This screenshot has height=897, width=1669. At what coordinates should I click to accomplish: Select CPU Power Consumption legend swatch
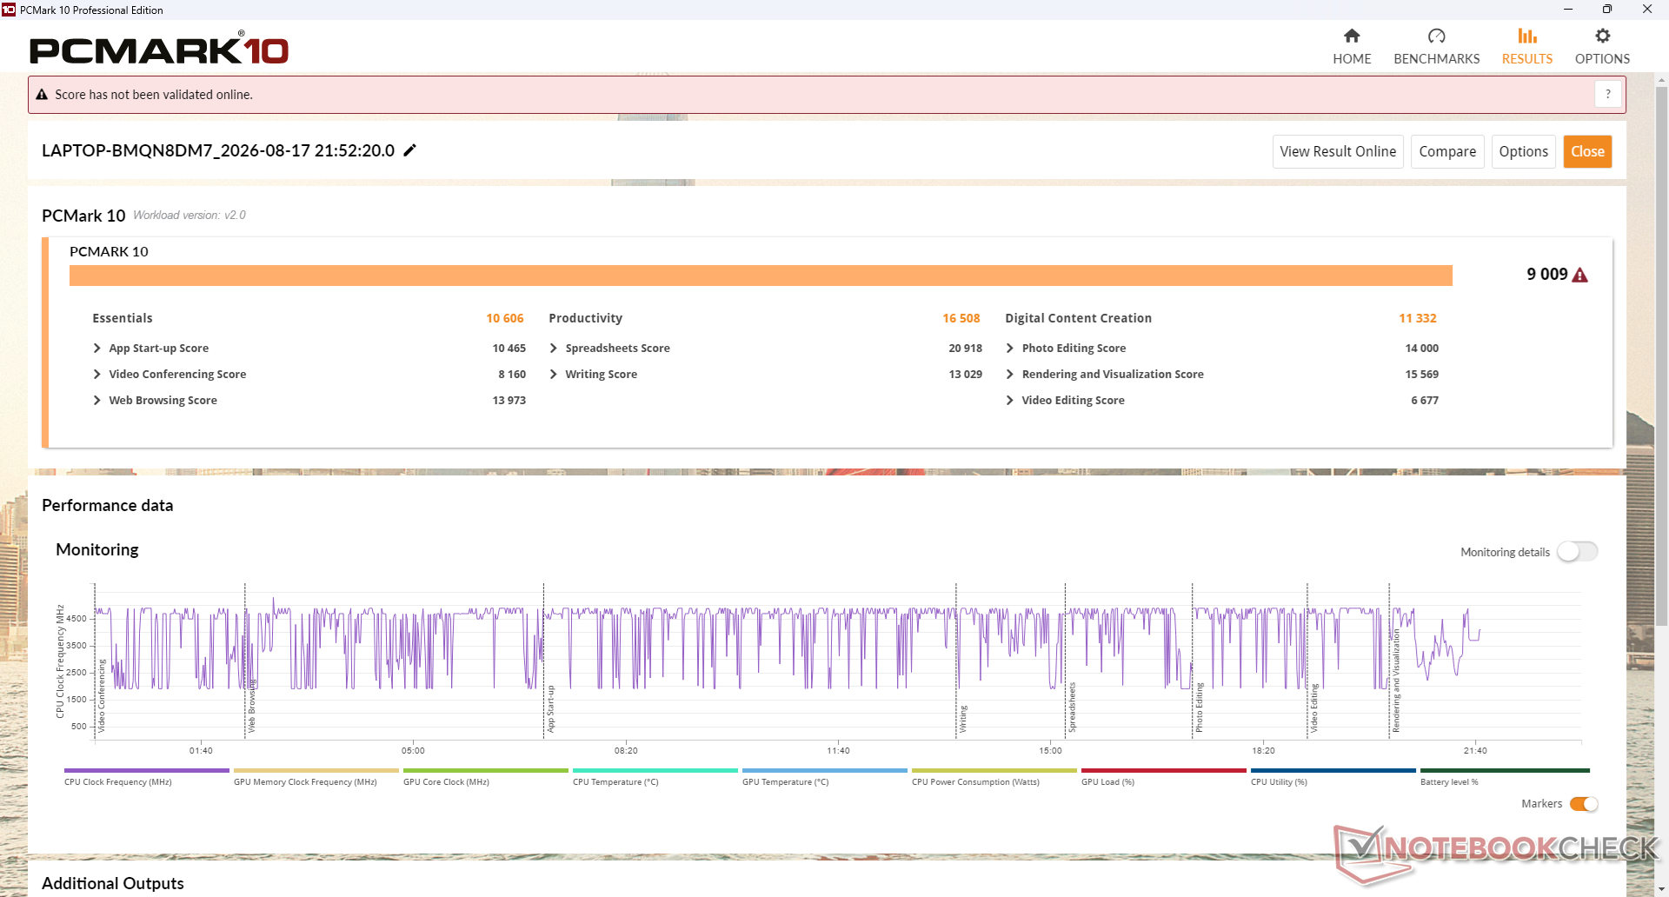[994, 770]
